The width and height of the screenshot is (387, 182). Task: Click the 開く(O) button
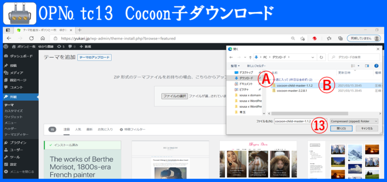click(341, 129)
